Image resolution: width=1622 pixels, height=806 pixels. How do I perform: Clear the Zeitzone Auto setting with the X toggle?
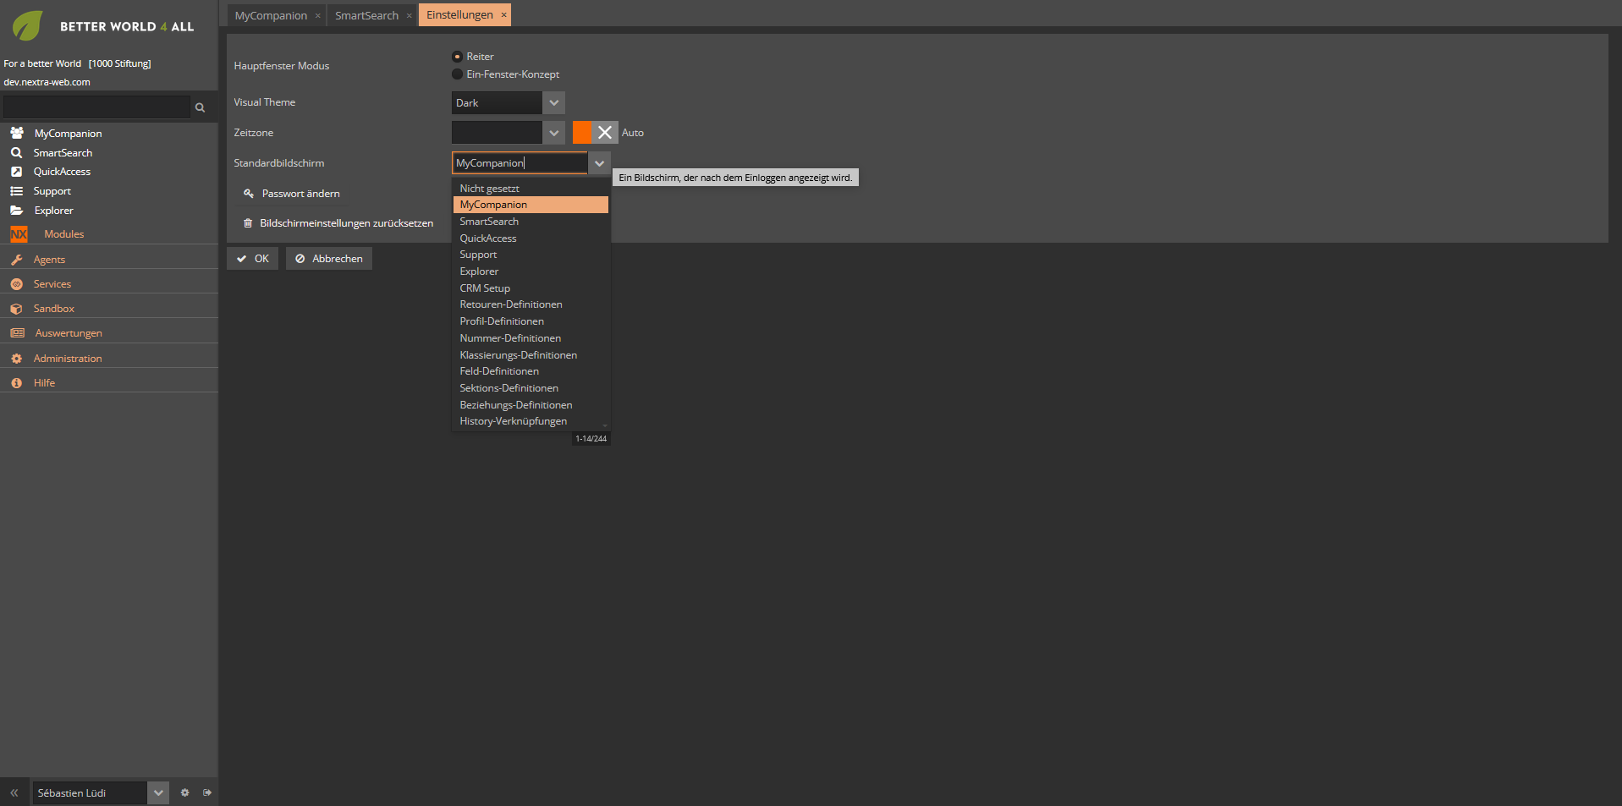(x=606, y=132)
